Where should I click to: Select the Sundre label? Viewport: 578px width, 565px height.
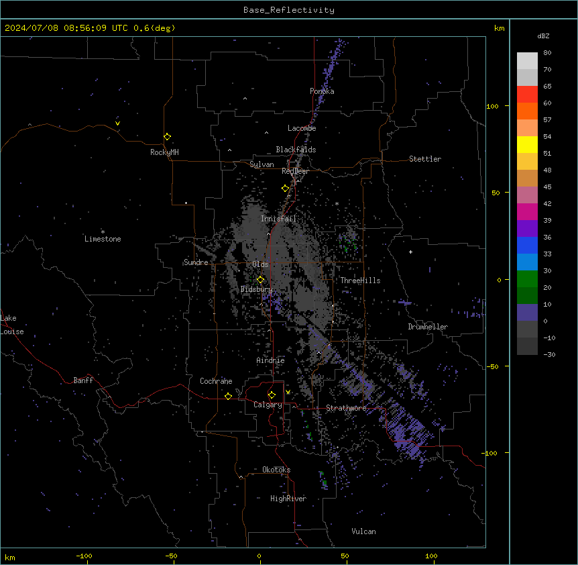click(196, 262)
